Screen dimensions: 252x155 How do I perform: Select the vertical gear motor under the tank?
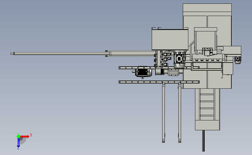pos(180,60)
